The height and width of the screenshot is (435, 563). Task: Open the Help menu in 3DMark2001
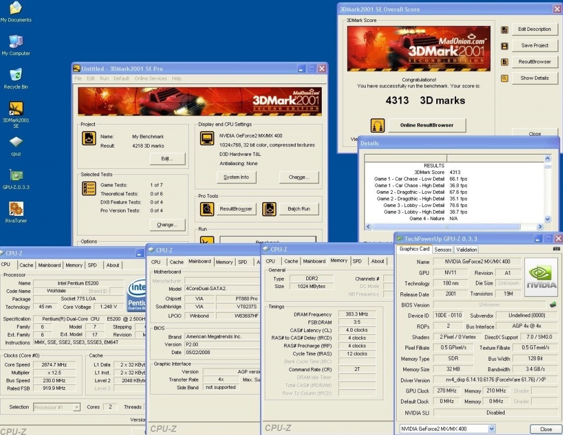point(176,79)
